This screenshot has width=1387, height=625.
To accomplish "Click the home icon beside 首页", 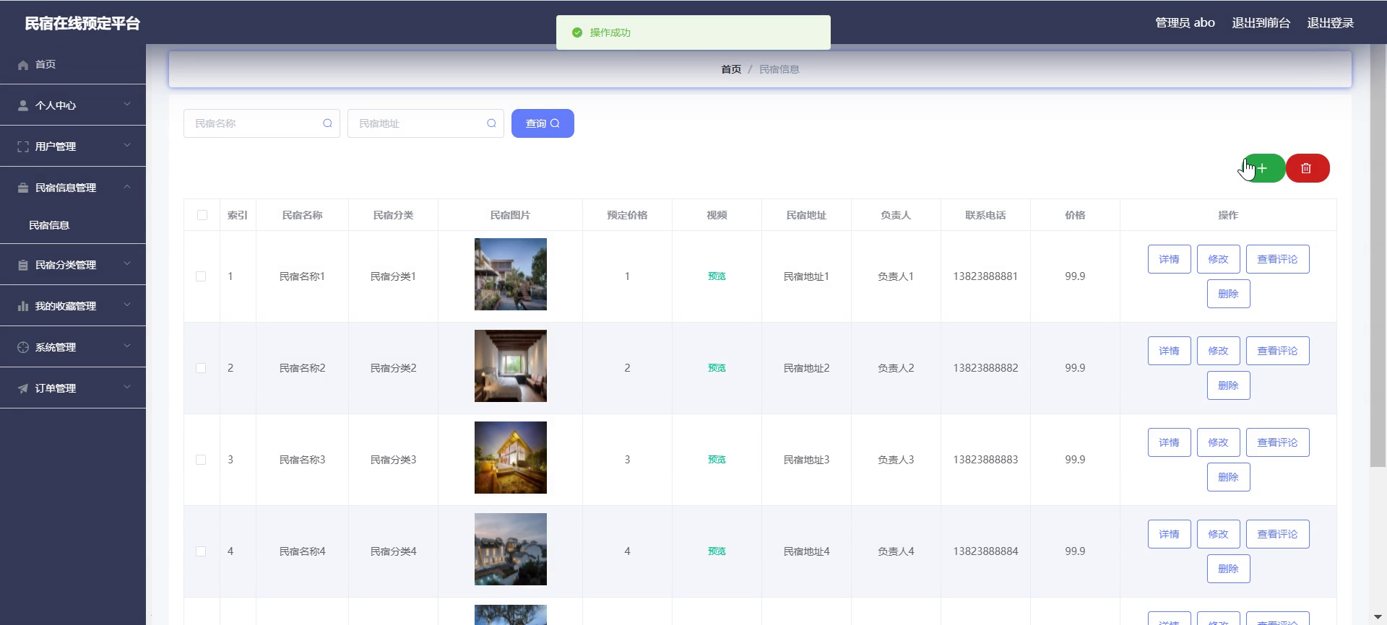I will click(x=23, y=65).
